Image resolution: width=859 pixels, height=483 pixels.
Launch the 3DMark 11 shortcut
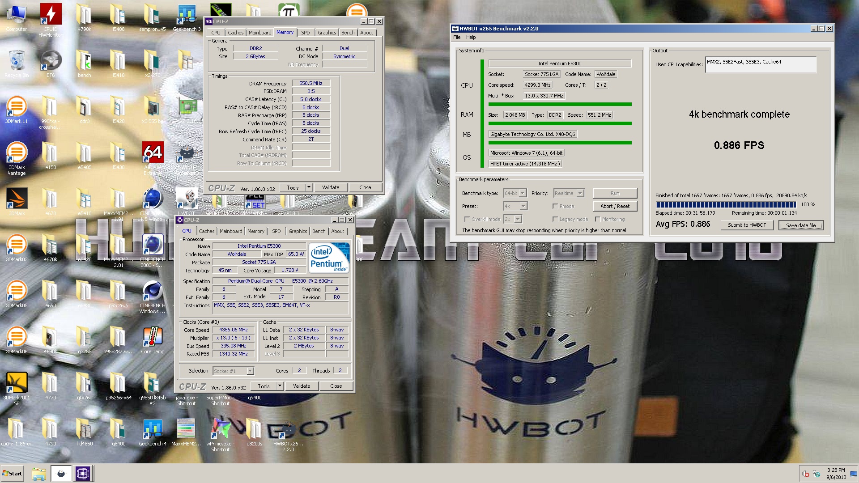click(17, 110)
